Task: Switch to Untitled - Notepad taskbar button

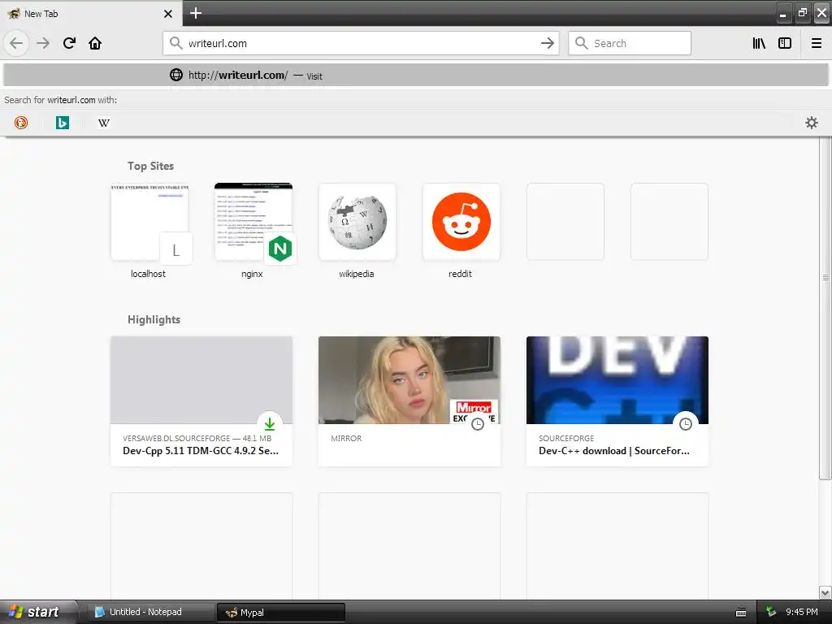Action: 149,612
